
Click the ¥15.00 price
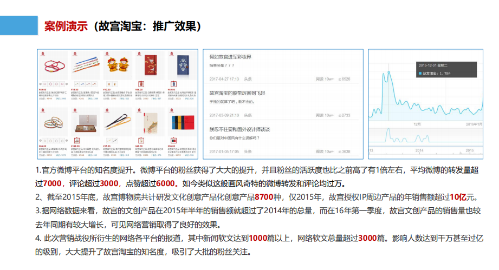107,146
